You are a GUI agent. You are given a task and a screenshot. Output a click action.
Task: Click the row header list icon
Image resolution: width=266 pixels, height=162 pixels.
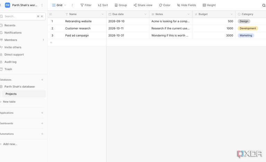coord(51,14)
